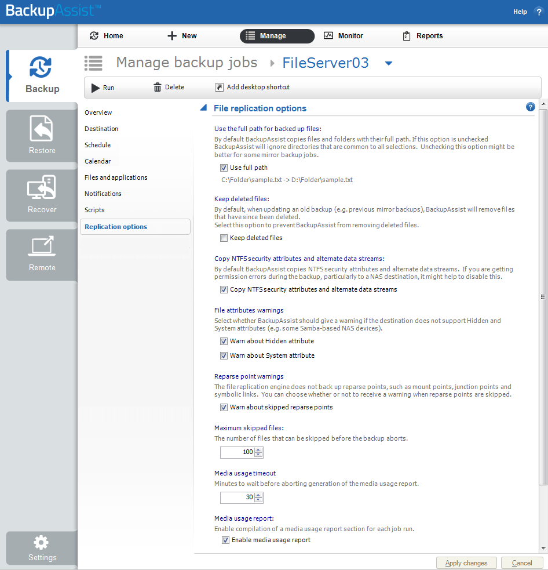
Task: Toggle Warn about skipped reparse points
Action: coord(224,408)
